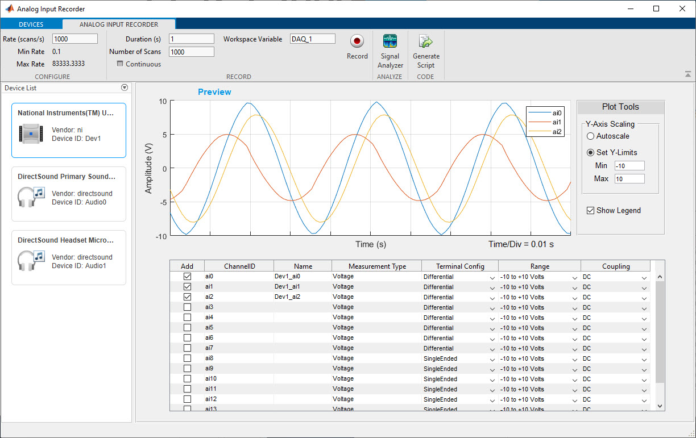Image resolution: width=696 pixels, height=438 pixels.
Task: Open the Range dropdown for ai1
Action: pos(574,287)
